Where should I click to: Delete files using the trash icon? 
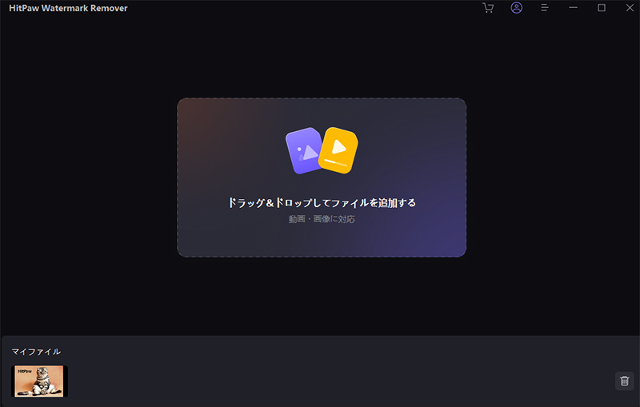pos(625,381)
